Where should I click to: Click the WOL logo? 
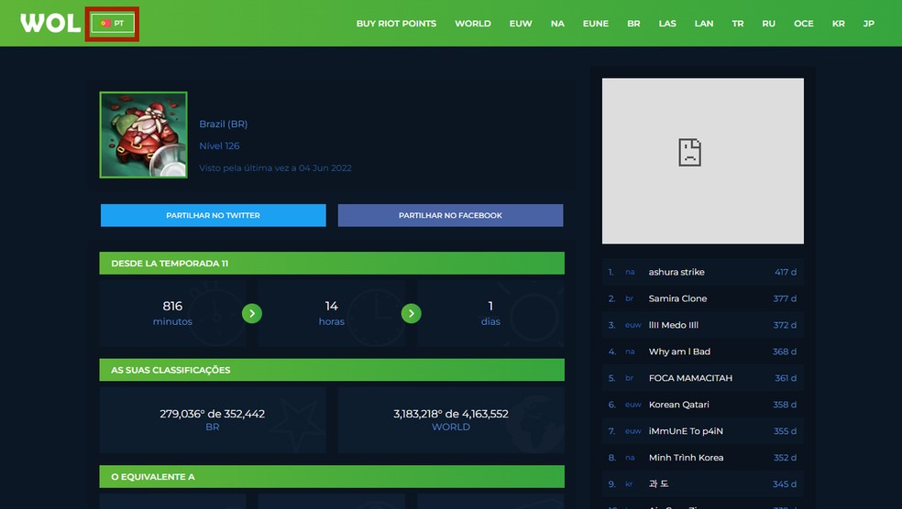tap(50, 23)
